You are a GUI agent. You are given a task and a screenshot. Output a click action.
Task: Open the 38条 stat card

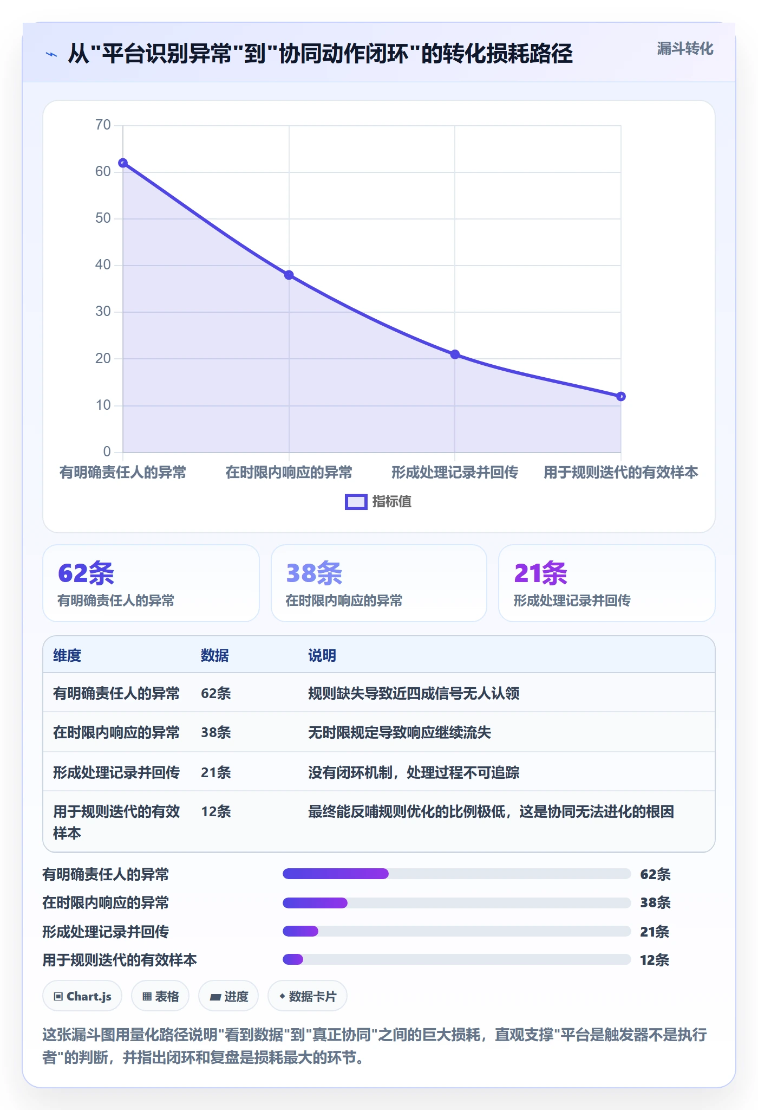pyautogui.click(x=379, y=583)
